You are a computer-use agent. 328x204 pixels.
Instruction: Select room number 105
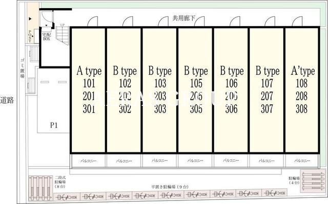(196, 83)
